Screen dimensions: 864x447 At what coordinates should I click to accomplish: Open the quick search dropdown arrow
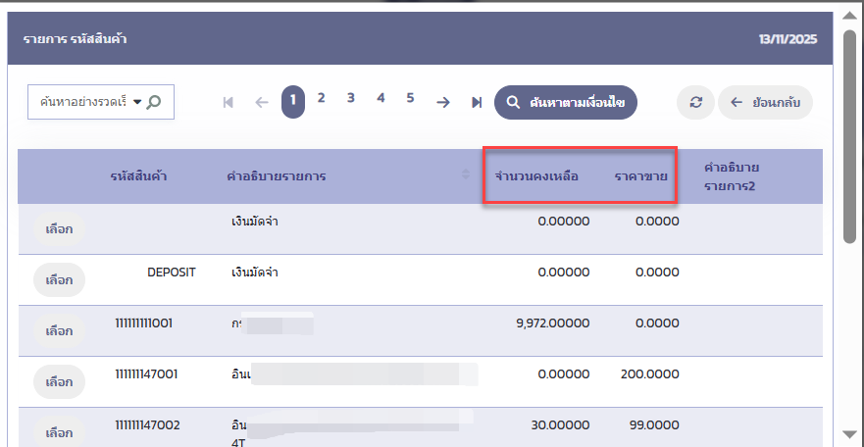point(136,101)
